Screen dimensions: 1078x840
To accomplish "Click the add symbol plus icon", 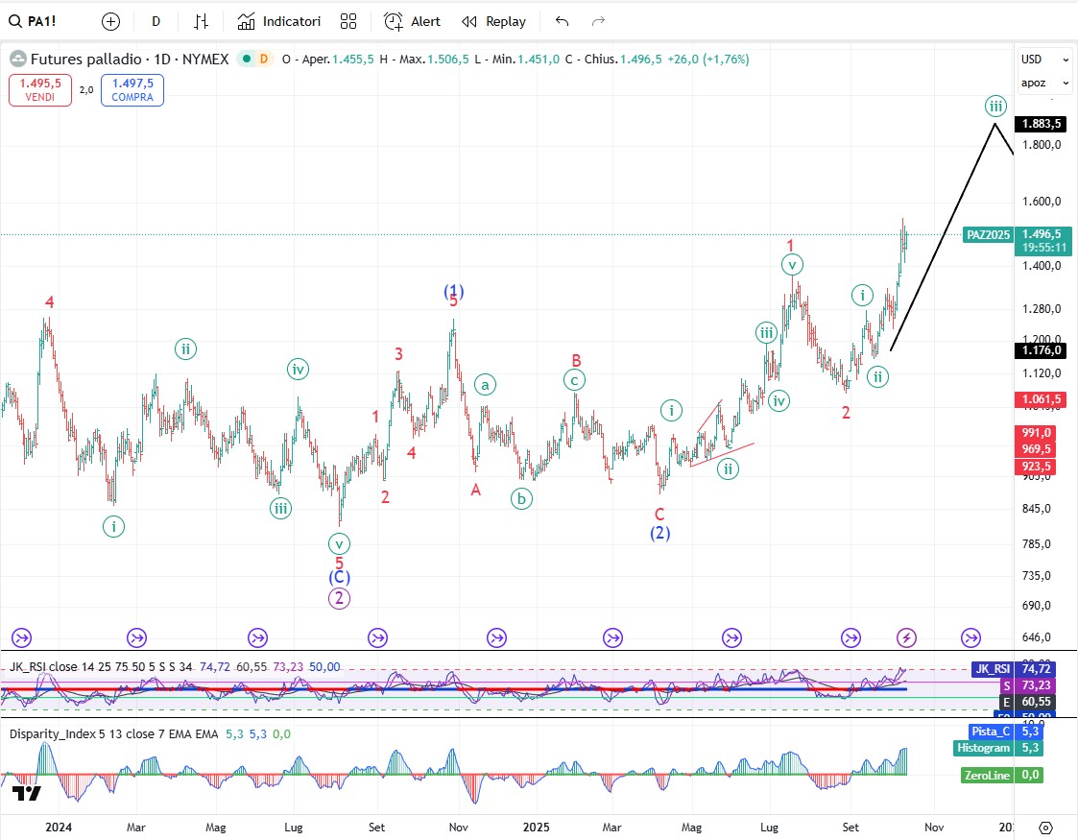I will 110,21.
